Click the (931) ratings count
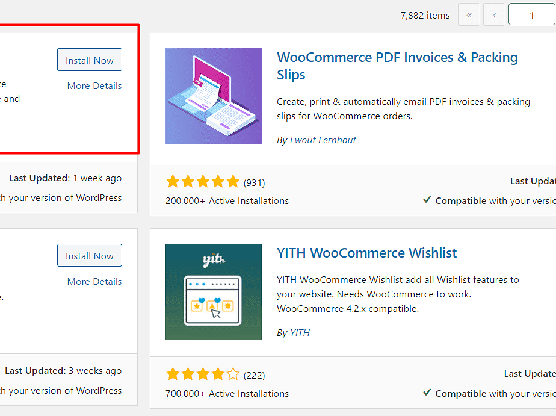The width and height of the screenshot is (556, 416). (255, 183)
